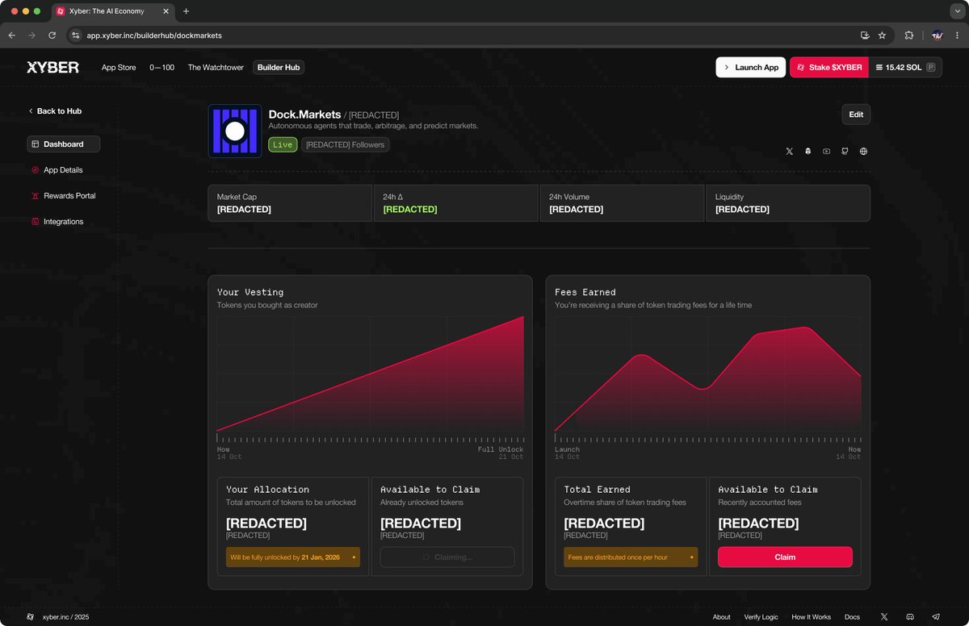969x626 pixels.
Task: Click the P badge next to SOL balance
Action: (931, 68)
